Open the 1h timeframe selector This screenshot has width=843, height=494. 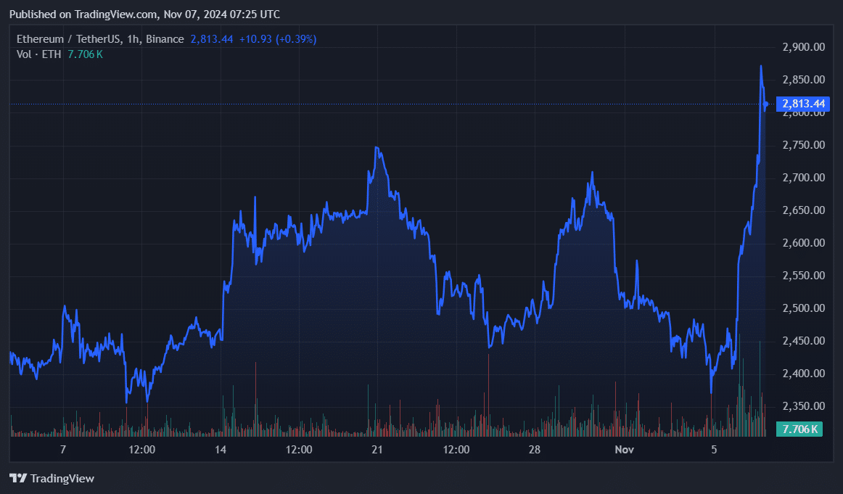129,38
